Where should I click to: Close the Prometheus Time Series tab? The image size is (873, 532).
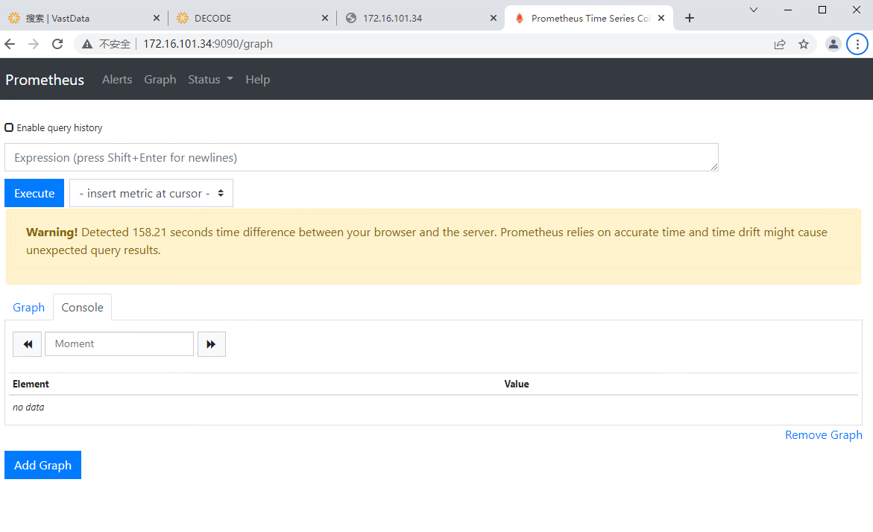(x=661, y=18)
